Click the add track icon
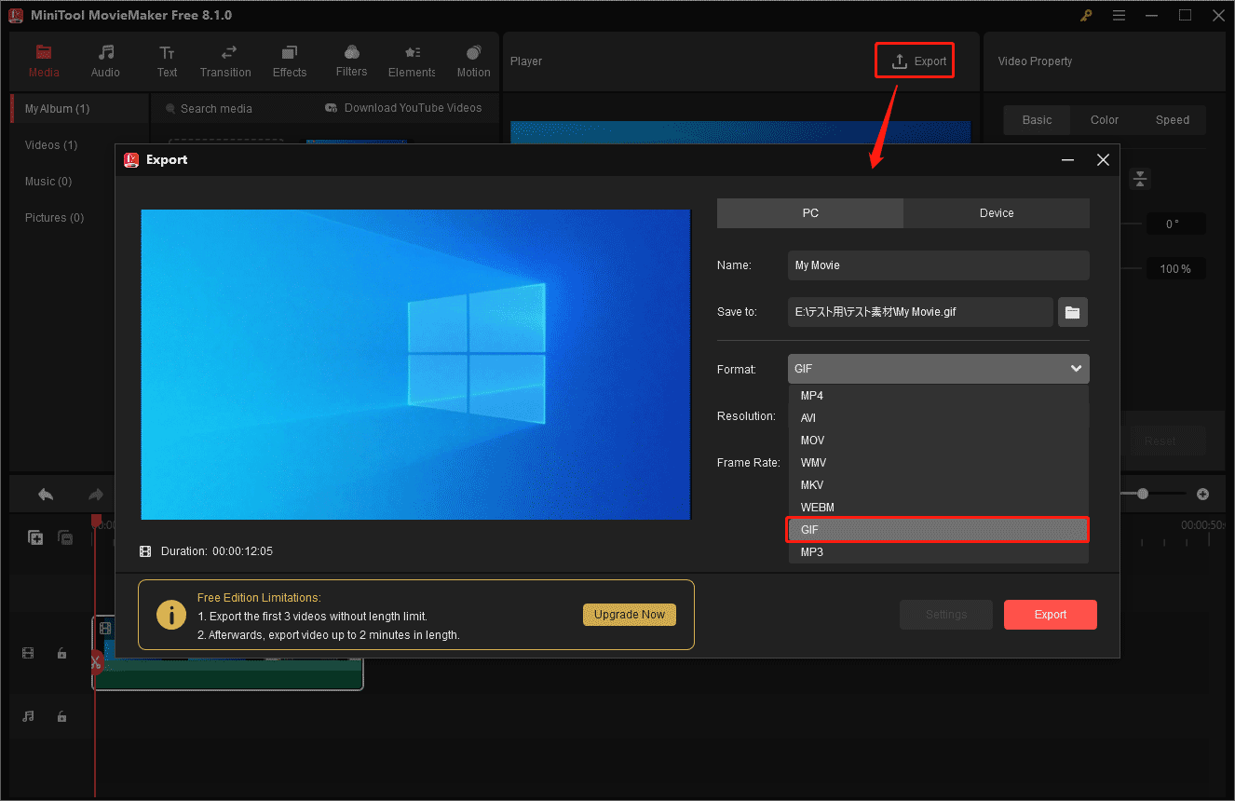This screenshot has height=801, width=1235. tap(35, 537)
